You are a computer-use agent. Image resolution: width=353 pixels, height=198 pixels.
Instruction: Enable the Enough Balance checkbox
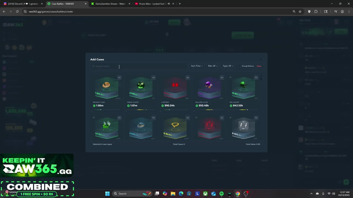tap(239, 66)
